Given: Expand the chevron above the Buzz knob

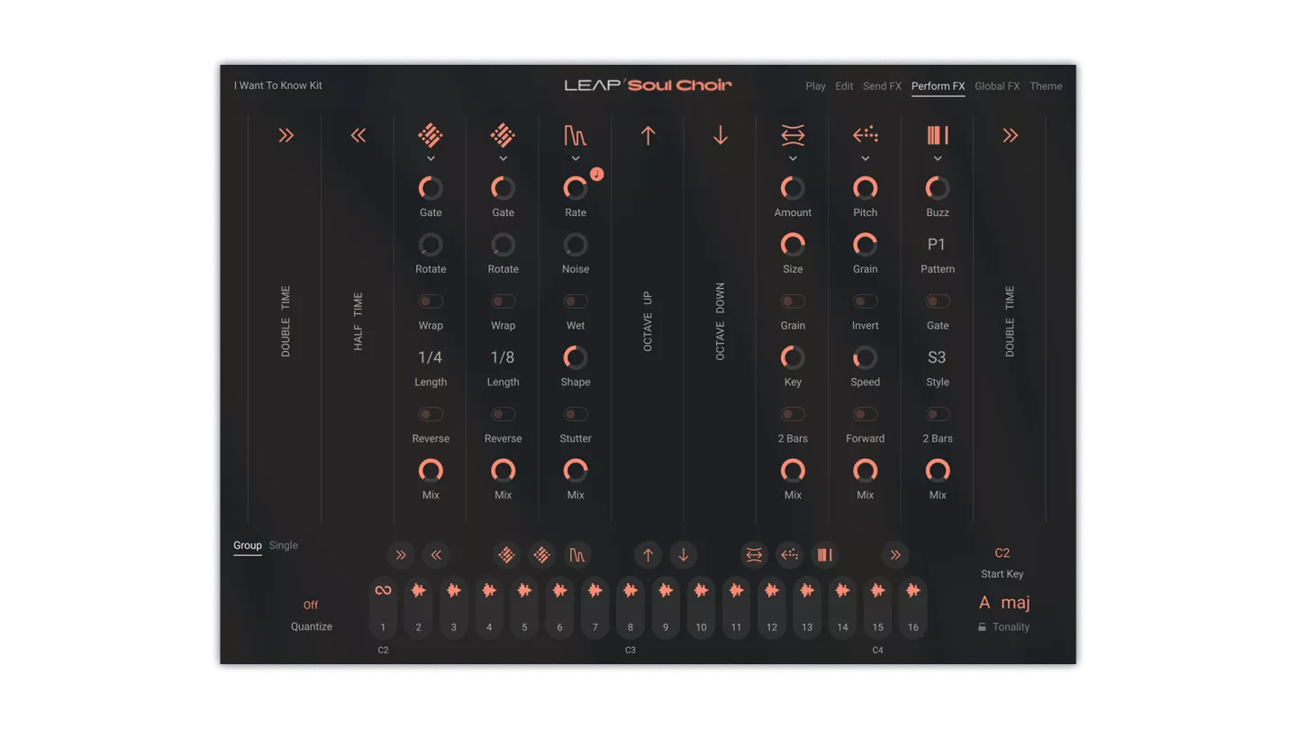Looking at the screenshot, I should [x=938, y=158].
